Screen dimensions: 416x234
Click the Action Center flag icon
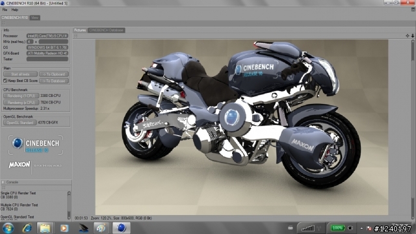[369, 228]
